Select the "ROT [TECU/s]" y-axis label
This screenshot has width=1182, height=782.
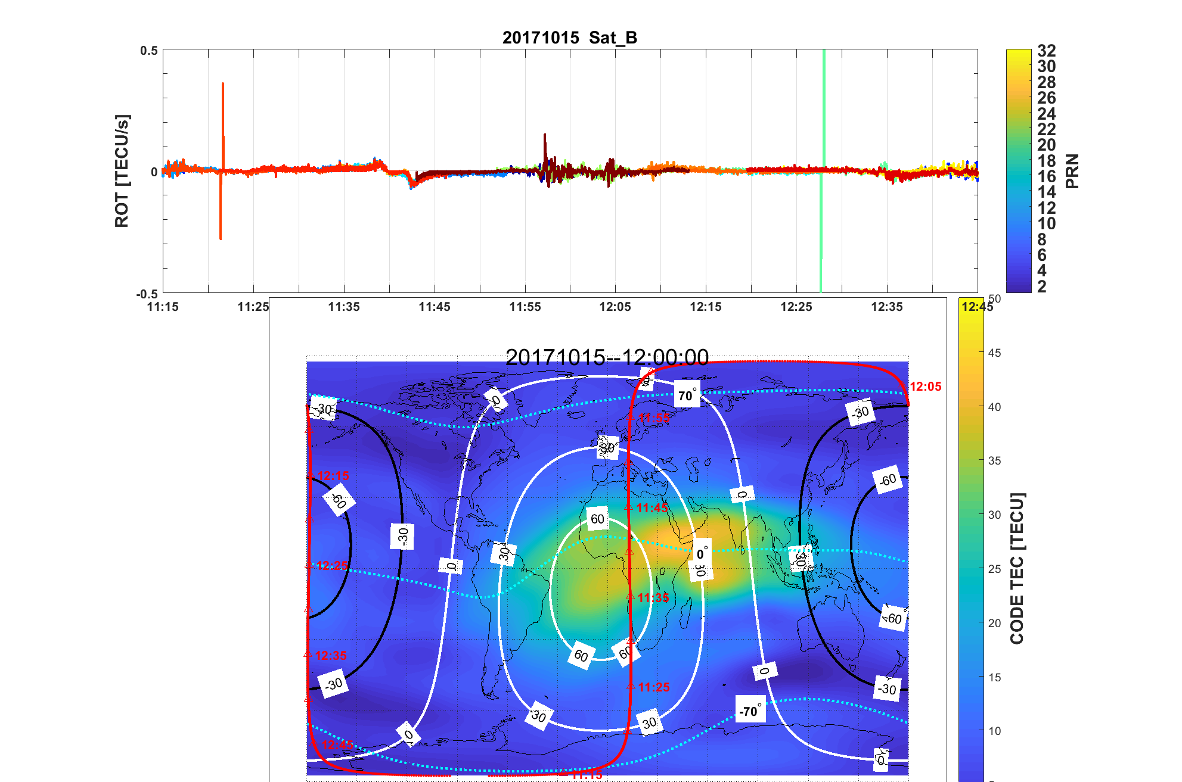coord(122,171)
